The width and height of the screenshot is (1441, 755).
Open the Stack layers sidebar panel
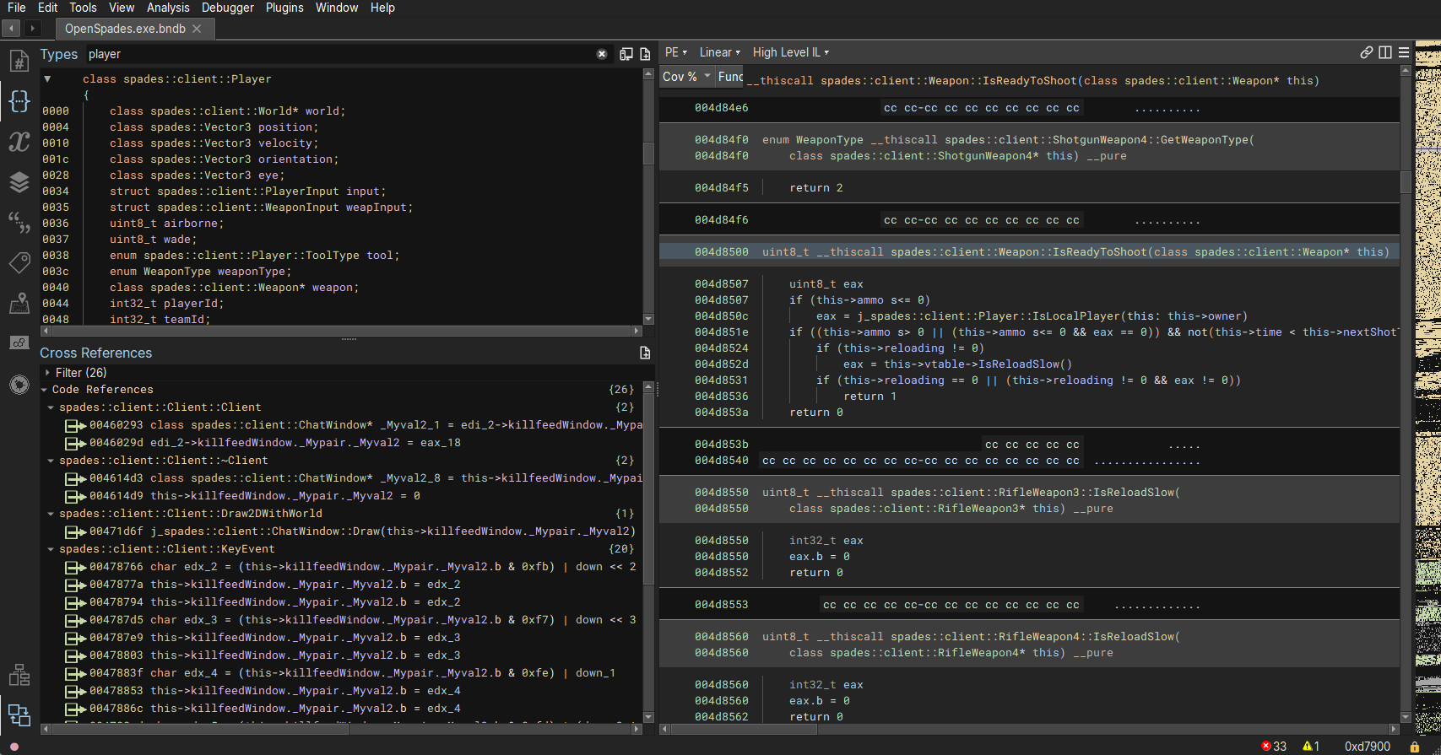coord(19,182)
